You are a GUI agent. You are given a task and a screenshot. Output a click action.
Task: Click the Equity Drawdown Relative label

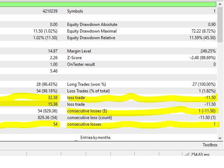click(91, 38)
